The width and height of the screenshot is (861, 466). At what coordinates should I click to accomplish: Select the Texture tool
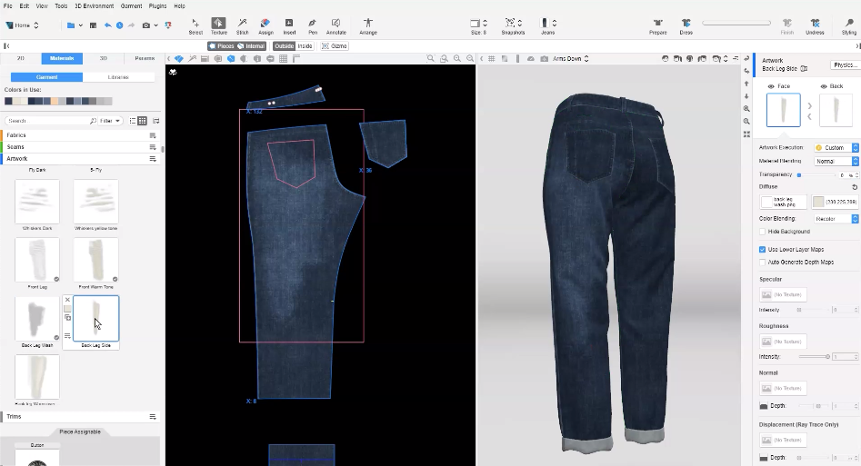tap(219, 25)
